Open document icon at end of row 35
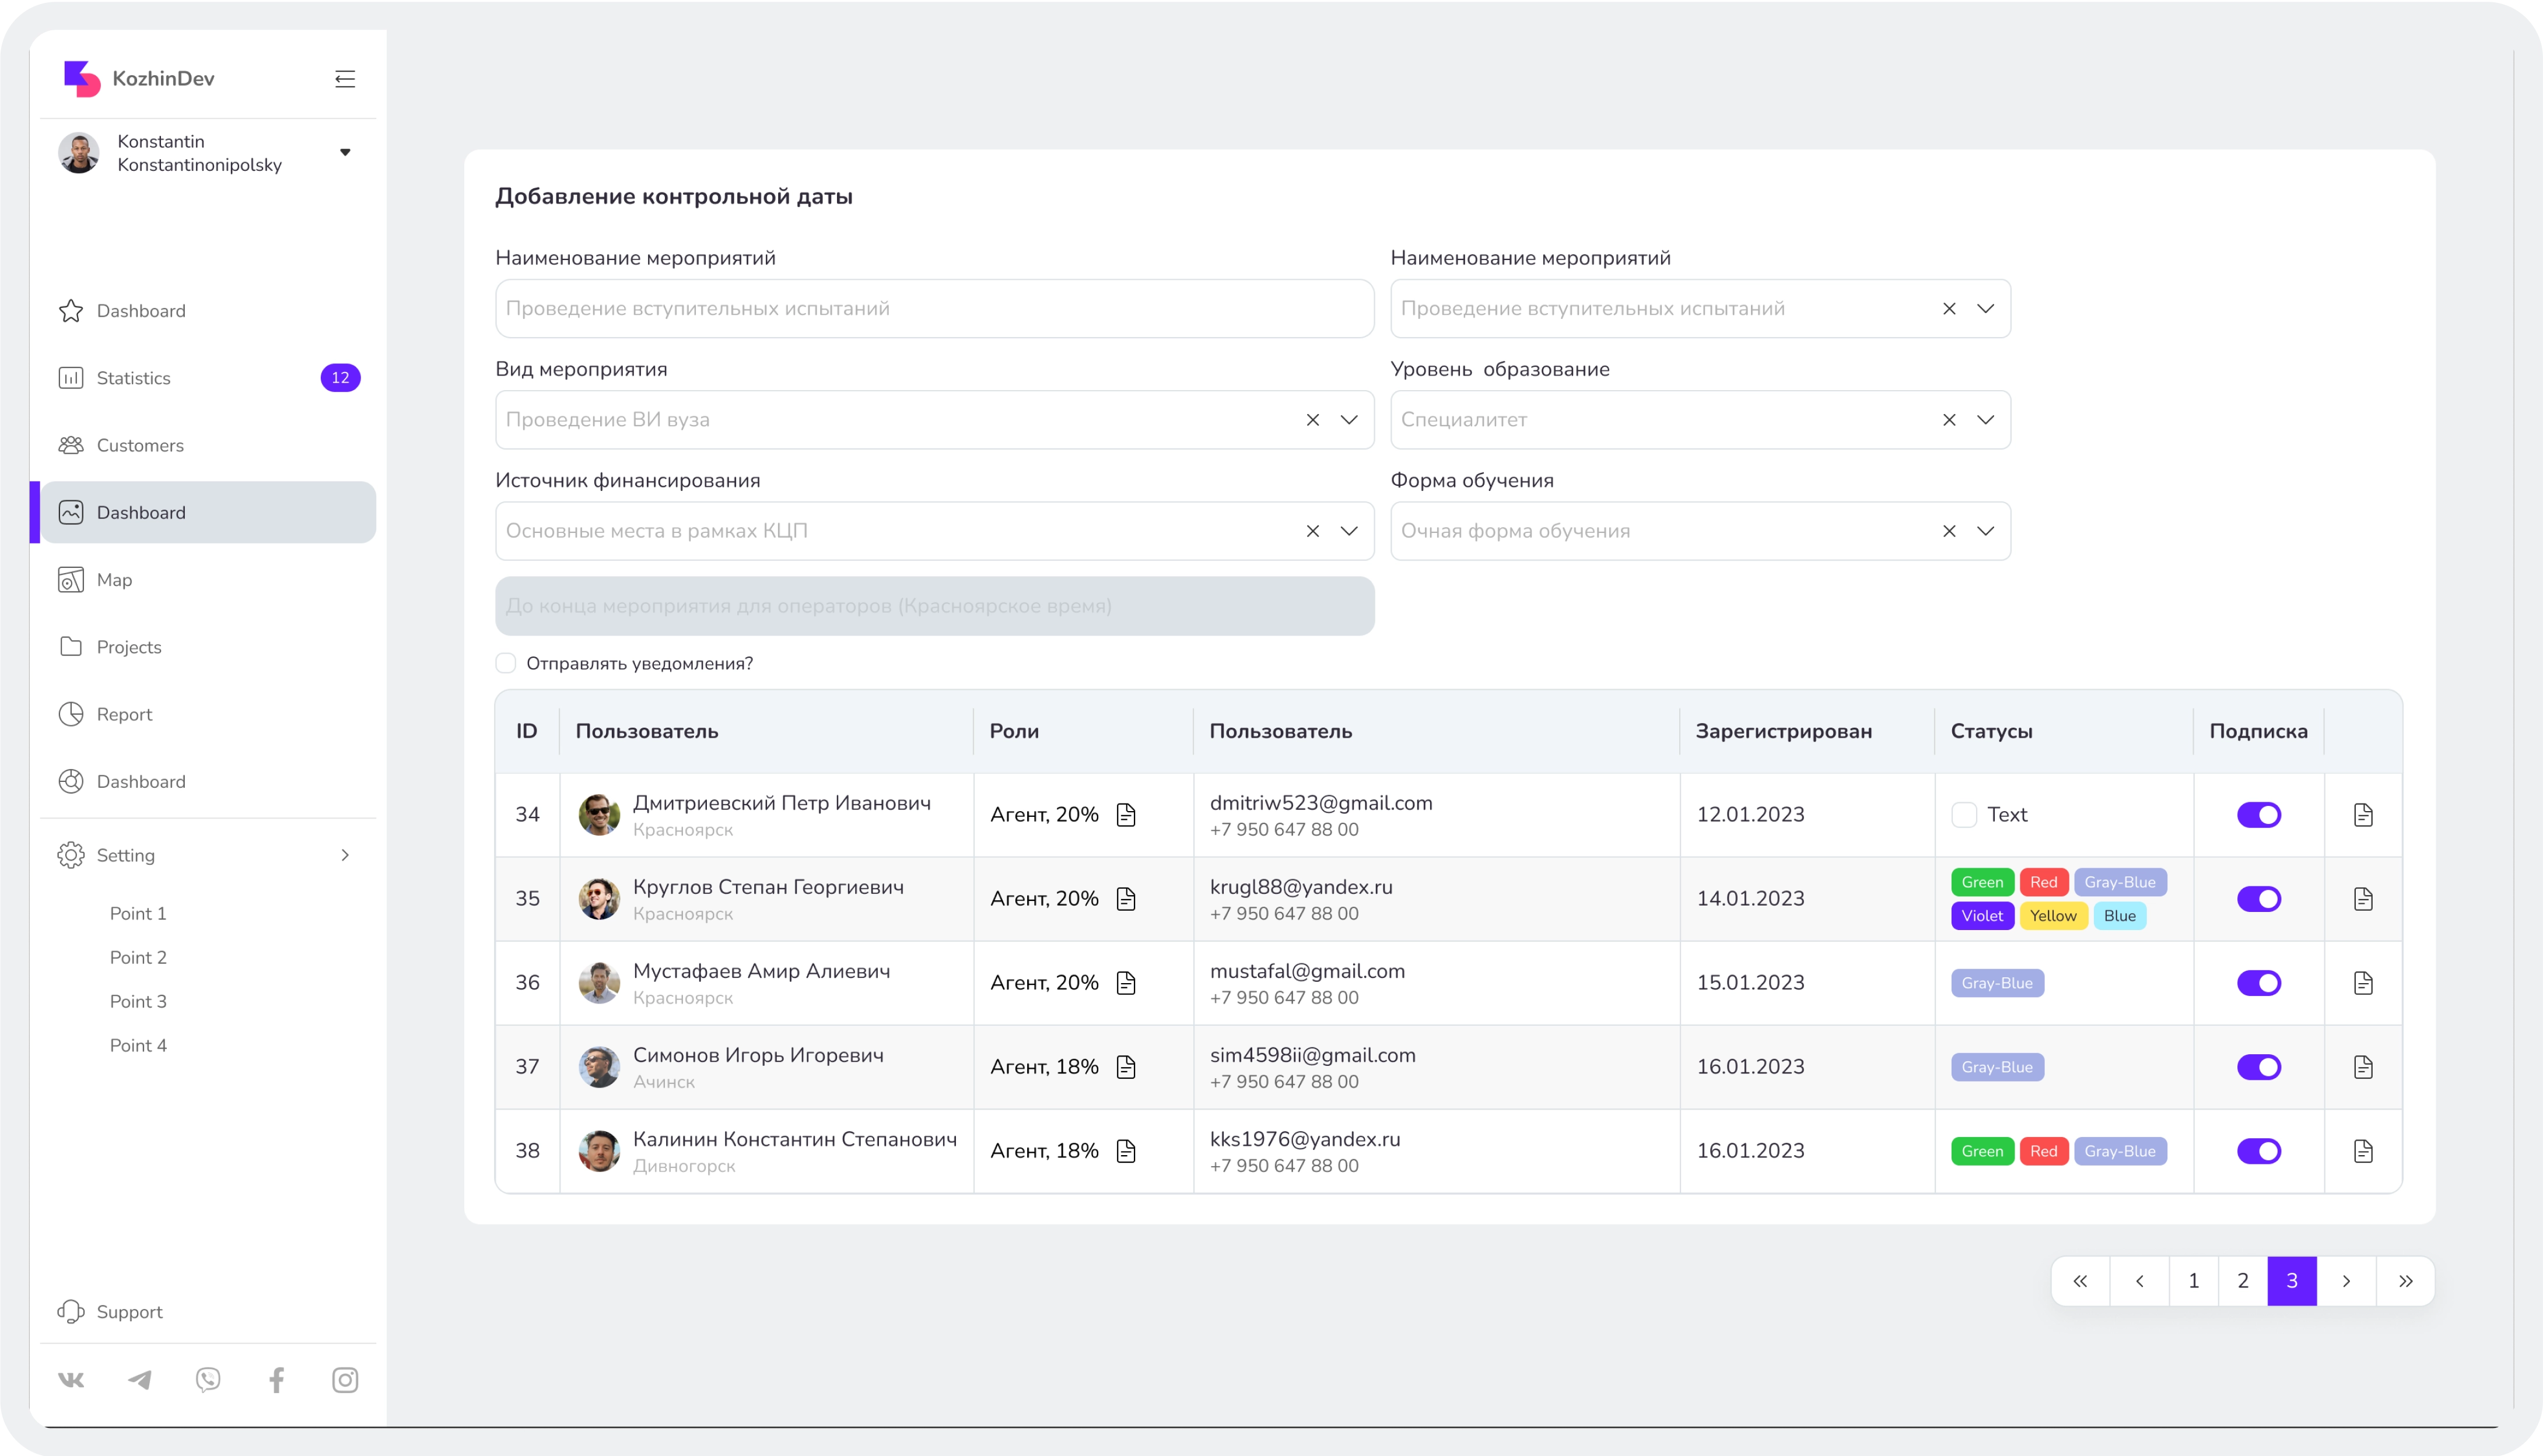The image size is (2543, 1456). 2363,899
